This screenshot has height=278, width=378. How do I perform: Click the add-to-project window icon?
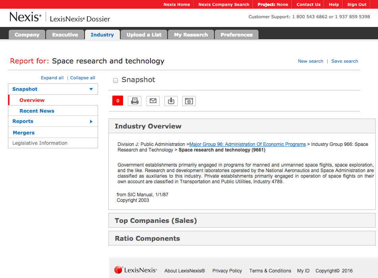tap(189, 101)
